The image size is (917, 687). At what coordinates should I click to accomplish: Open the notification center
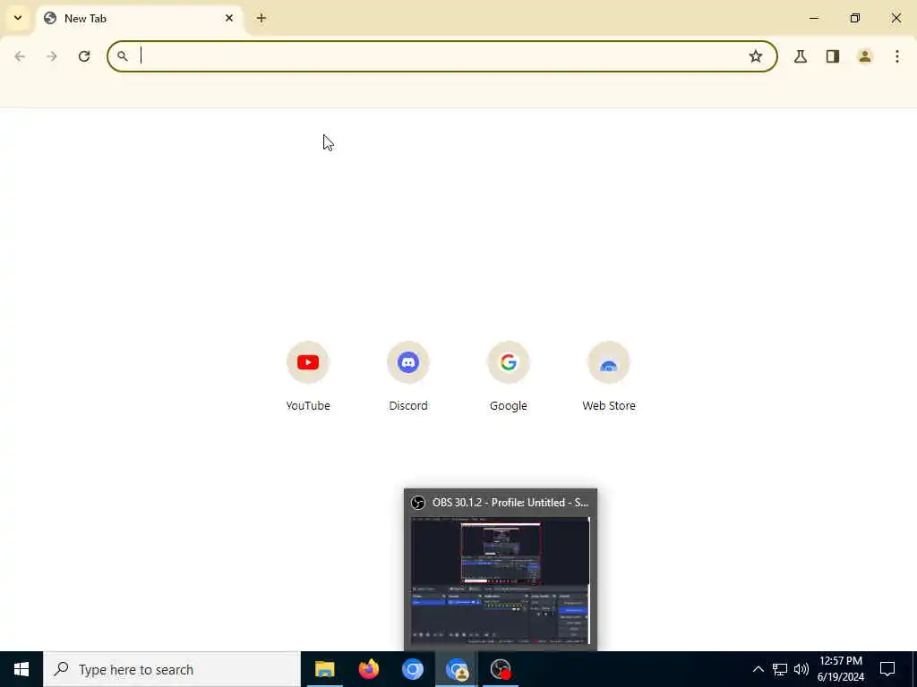coord(887,669)
